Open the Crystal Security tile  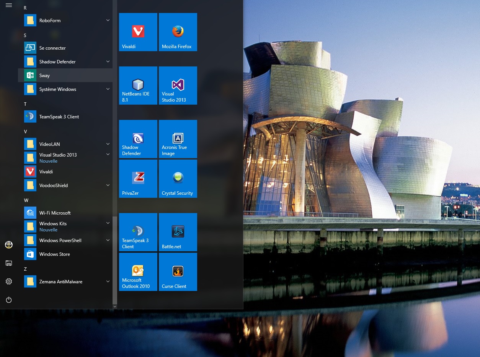pyautogui.click(x=178, y=179)
